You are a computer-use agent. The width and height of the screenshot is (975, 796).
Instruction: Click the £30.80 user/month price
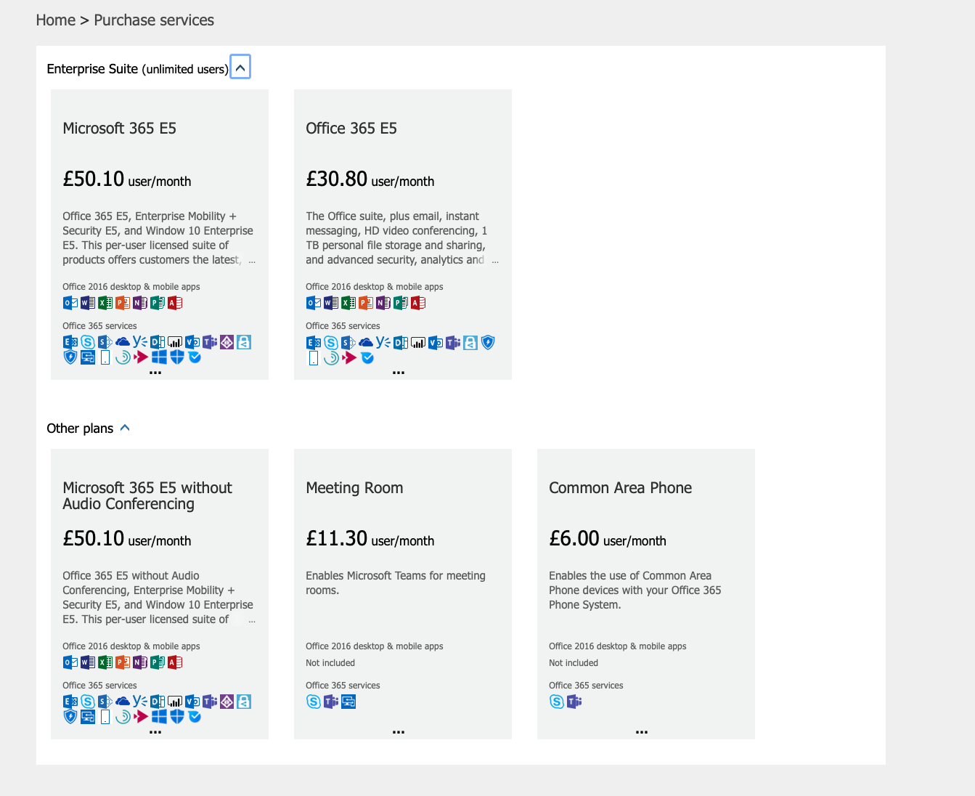click(370, 179)
